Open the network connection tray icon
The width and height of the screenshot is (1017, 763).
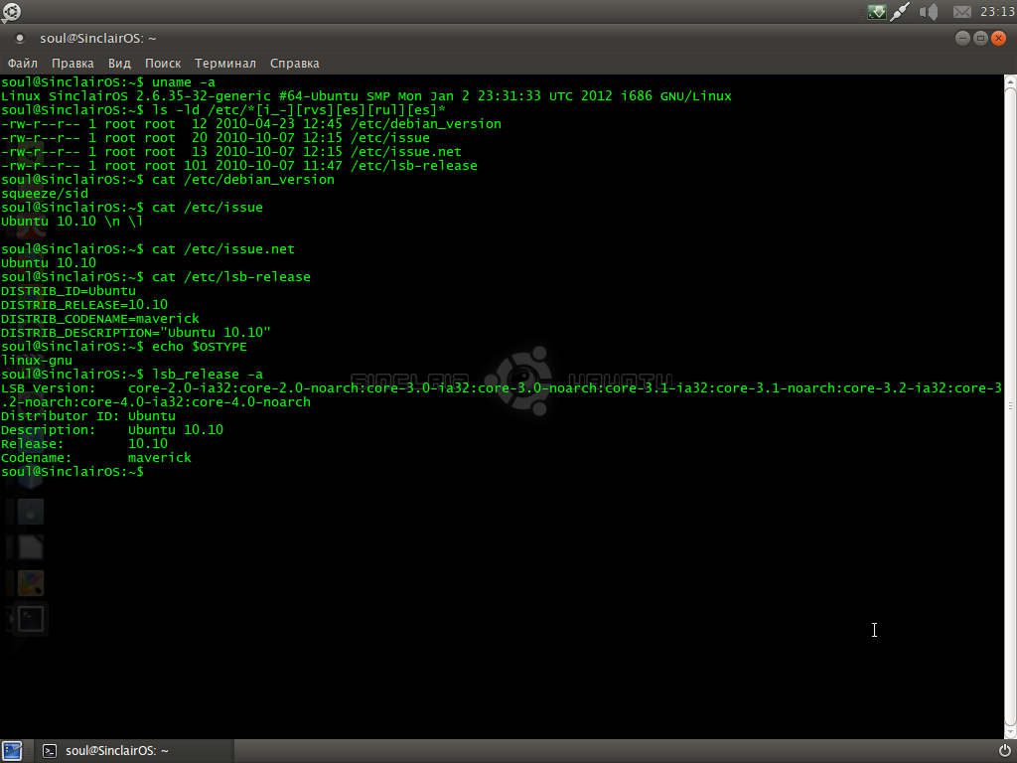[900, 11]
